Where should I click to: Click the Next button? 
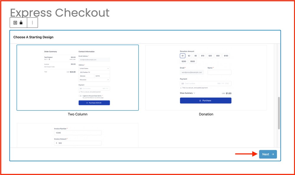pos(267,154)
